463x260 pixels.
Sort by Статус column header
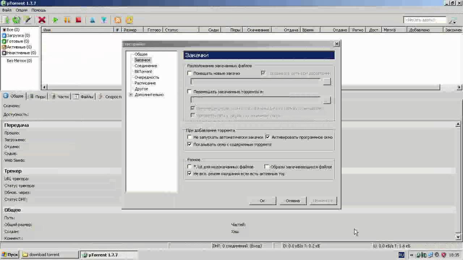pos(180,30)
